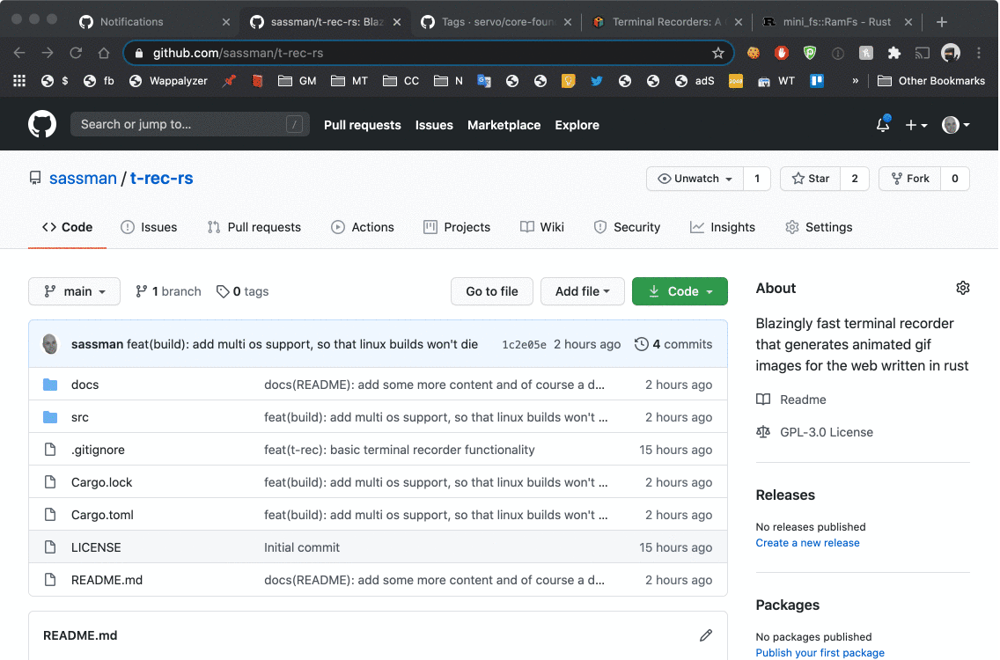The image size is (1000, 660).
Task: Click the green shield extension icon
Action: (810, 53)
